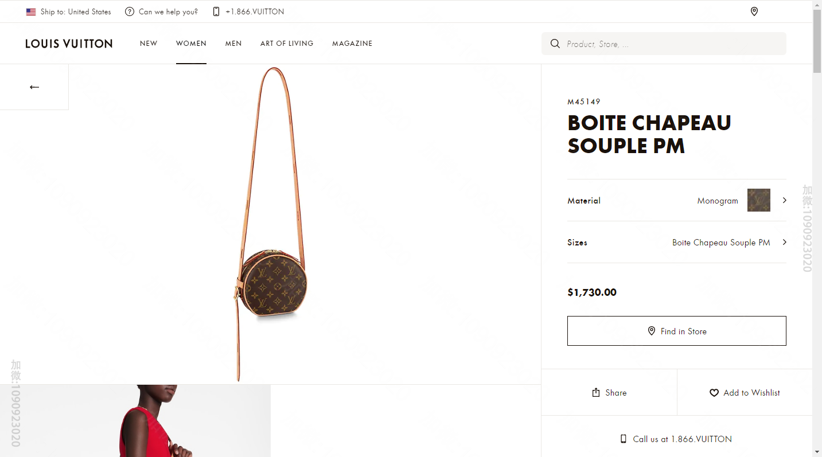822x457 pixels.
Task: Open the MEN menu
Action: [233, 44]
